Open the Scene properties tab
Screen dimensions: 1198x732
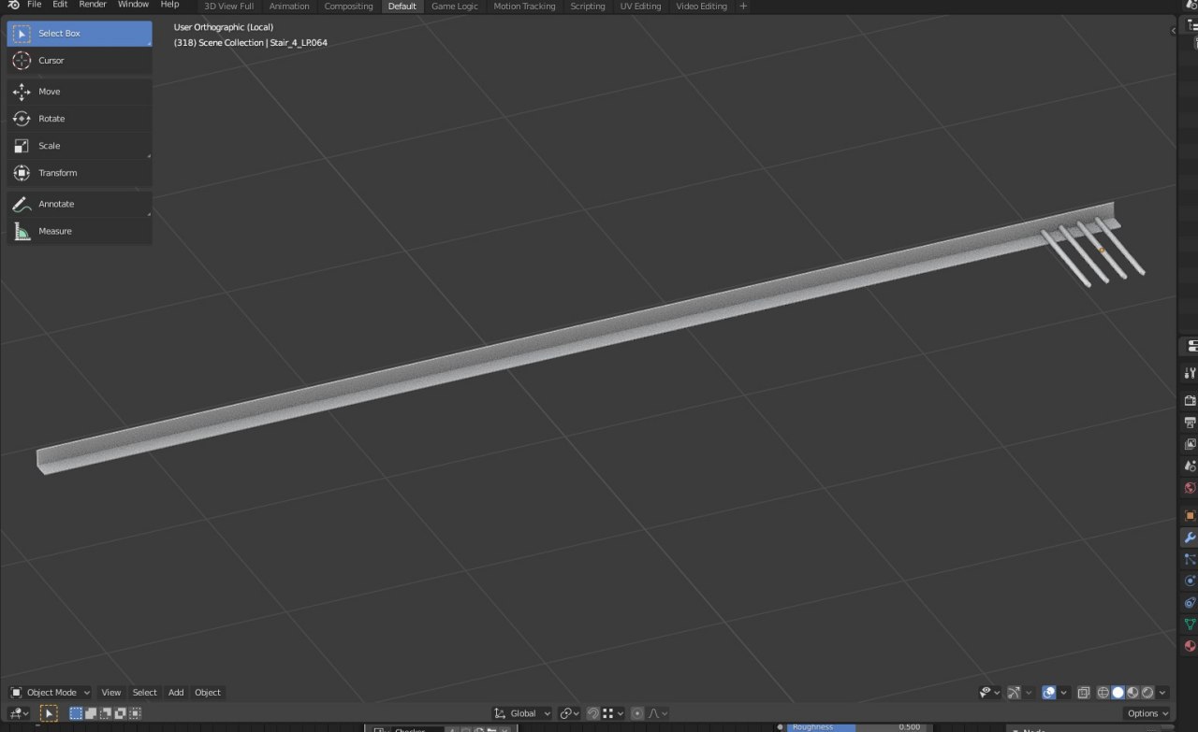click(1190, 466)
